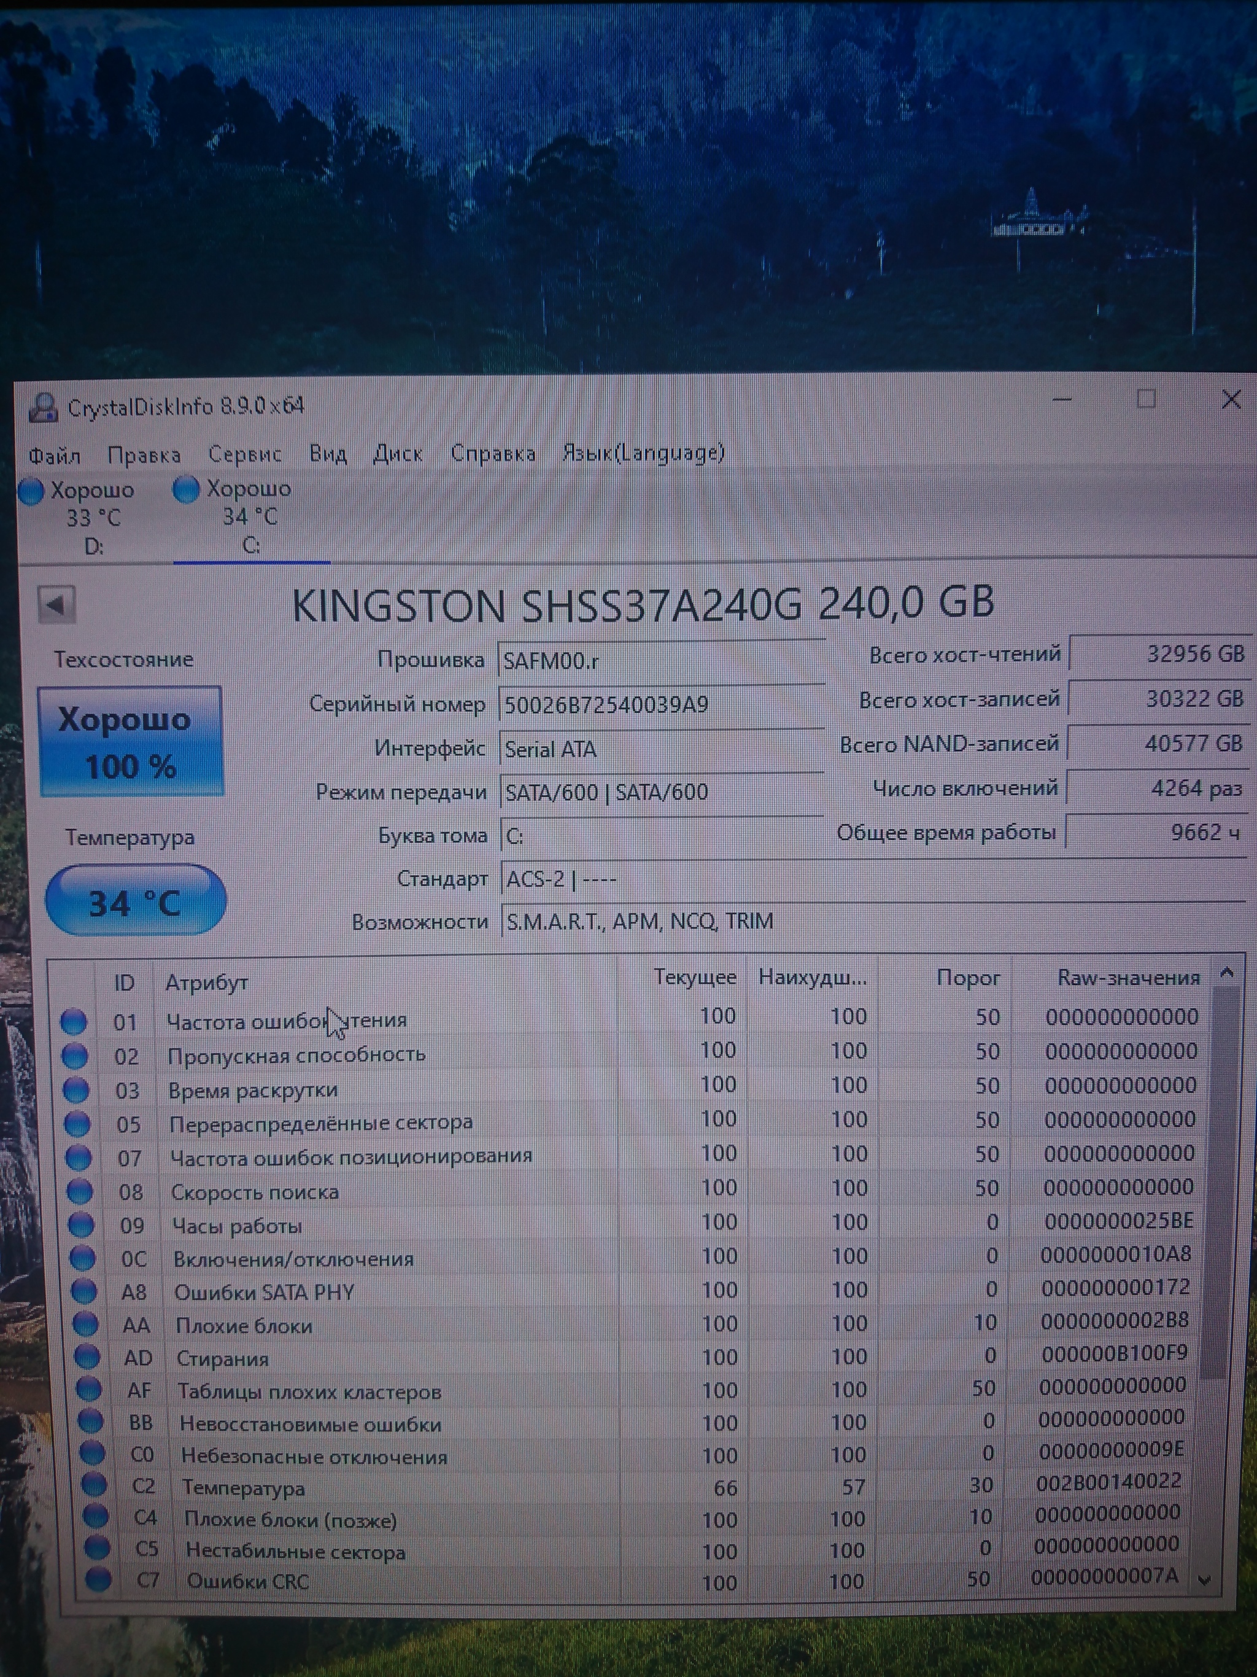Open the Сервис menu
Image resolution: width=1257 pixels, height=1677 pixels.
coord(245,454)
